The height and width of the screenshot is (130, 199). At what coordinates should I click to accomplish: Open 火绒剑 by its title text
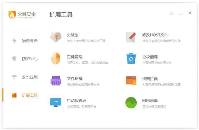tap(73, 35)
